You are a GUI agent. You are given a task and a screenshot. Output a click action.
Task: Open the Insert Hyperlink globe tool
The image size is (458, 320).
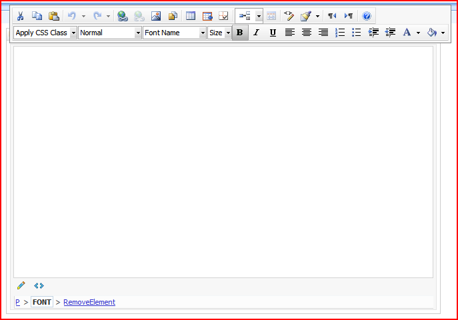pos(122,16)
